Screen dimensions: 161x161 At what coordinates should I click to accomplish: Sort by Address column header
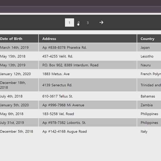click(x=88, y=39)
